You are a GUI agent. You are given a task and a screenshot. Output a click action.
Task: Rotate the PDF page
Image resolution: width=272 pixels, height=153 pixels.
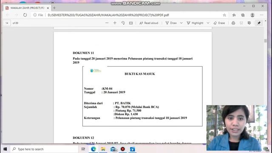coord(123,23)
